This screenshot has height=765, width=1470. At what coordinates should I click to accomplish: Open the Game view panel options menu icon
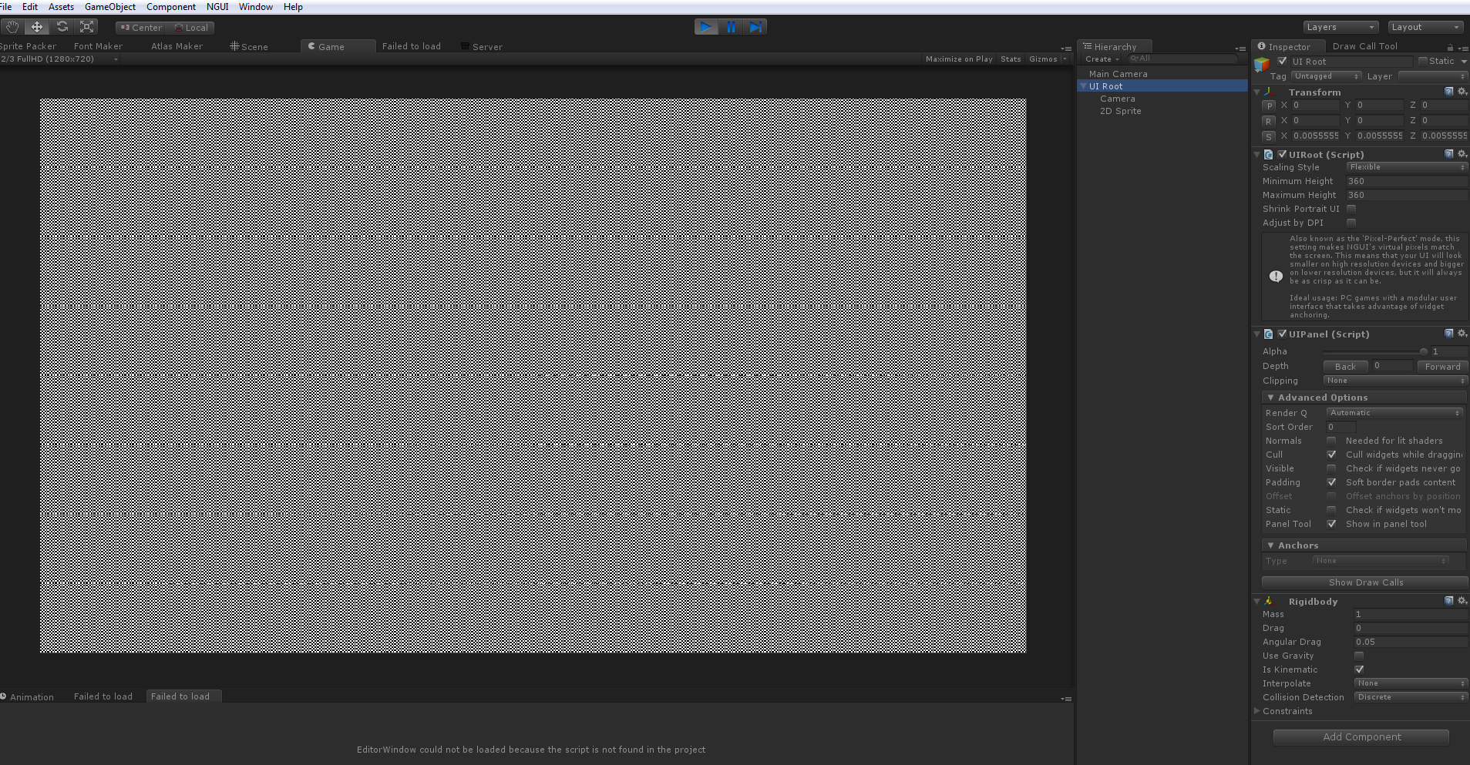tap(1066, 49)
